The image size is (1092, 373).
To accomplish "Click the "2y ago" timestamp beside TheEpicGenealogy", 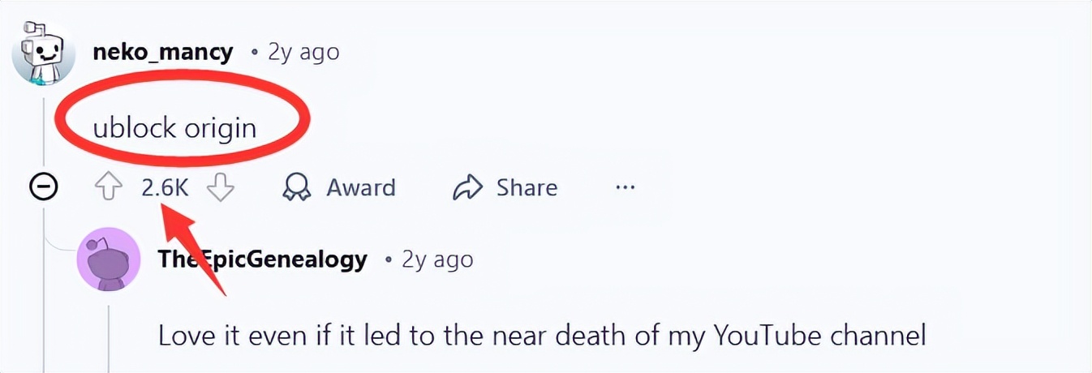I will 436,259.
